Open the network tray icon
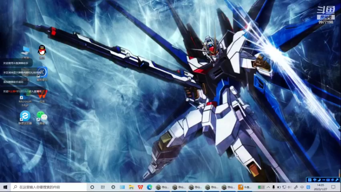Viewport: 341px width, 192px height. [x=284, y=187]
